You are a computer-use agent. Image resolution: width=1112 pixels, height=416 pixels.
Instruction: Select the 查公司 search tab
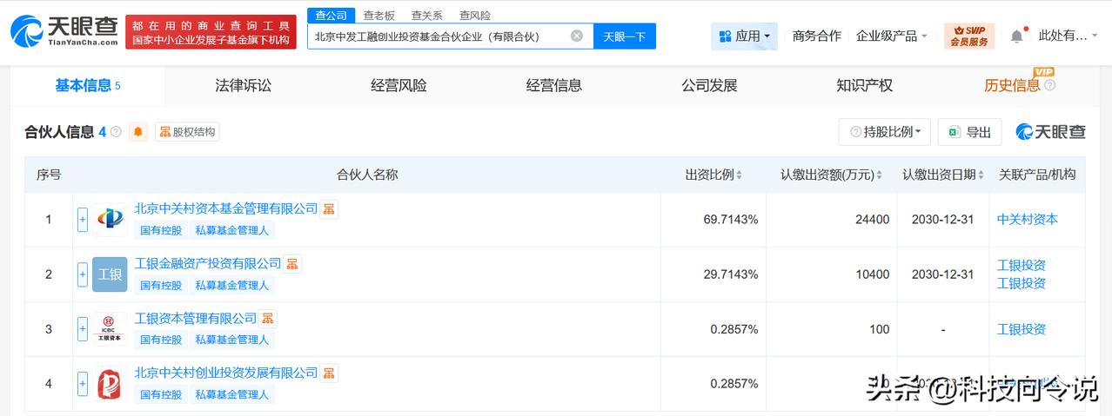331,15
